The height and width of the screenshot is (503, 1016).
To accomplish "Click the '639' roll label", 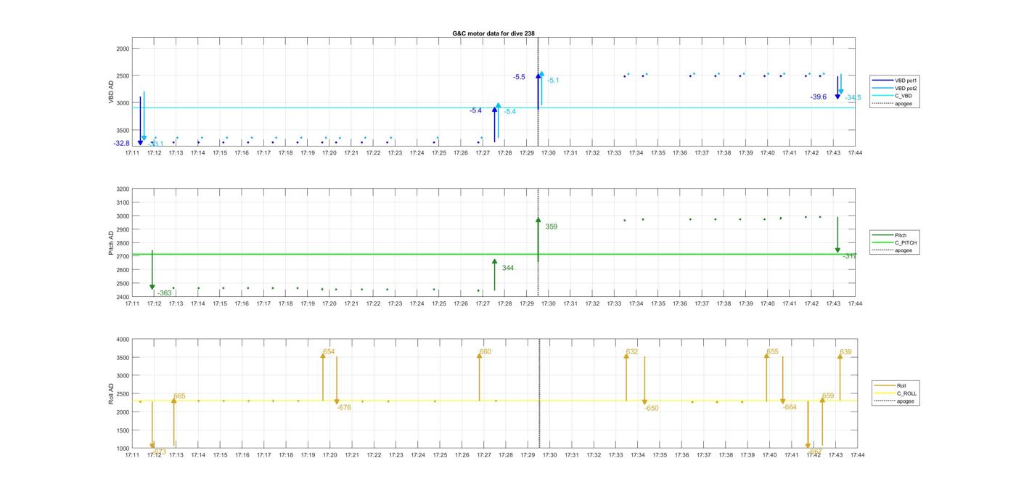I will [x=845, y=352].
